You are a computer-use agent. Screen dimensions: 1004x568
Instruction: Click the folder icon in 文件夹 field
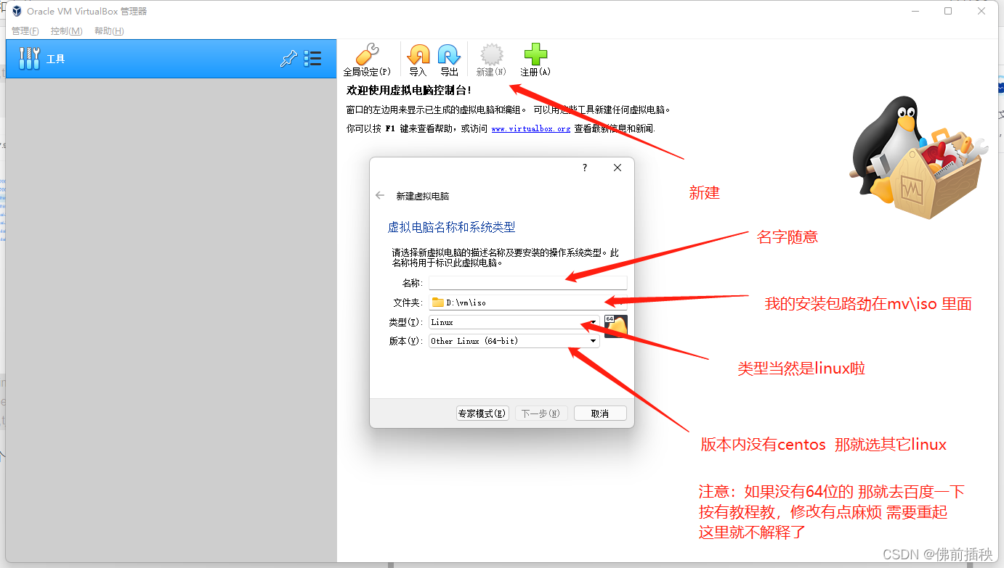(x=437, y=302)
